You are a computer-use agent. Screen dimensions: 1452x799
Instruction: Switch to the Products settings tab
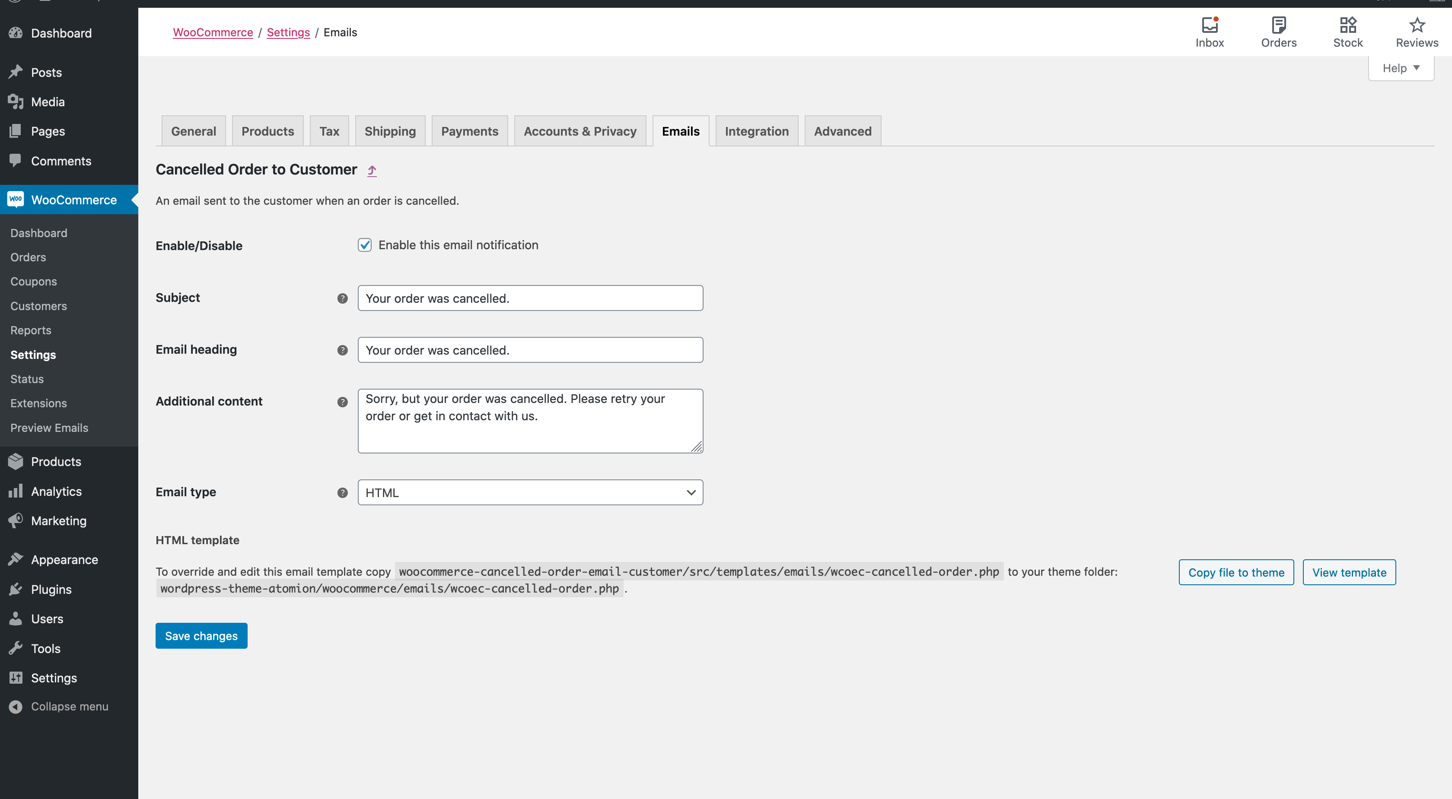coord(268,131)
